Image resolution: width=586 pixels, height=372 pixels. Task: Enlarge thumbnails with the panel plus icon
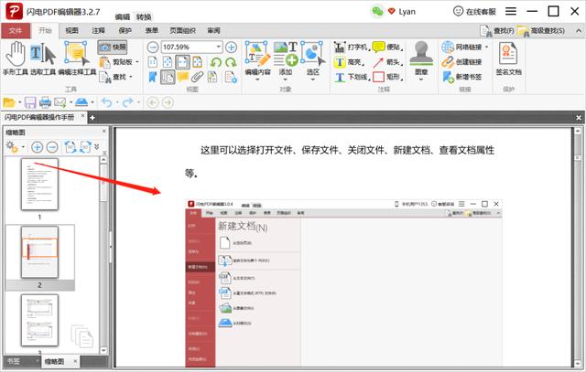[x=37, y=147]
